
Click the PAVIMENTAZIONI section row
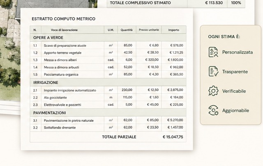[108, 113]
